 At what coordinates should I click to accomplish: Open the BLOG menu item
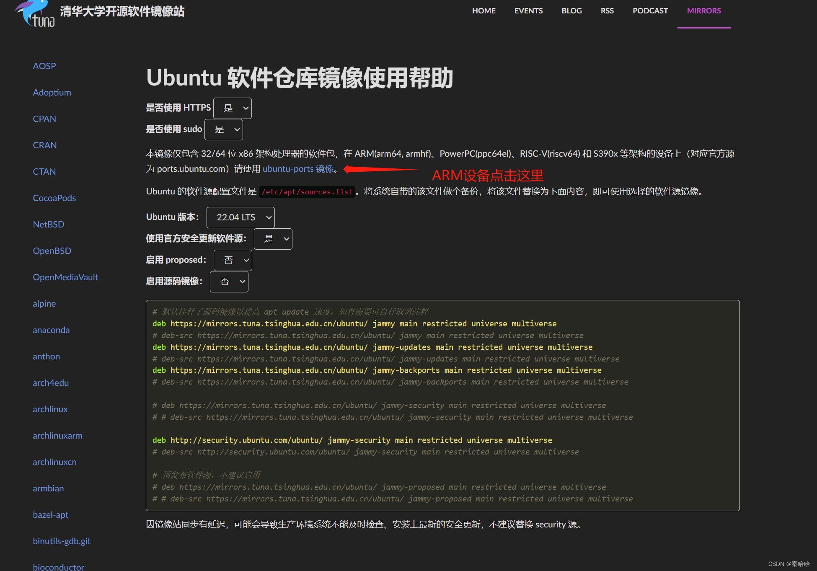(x=571, y=11)
